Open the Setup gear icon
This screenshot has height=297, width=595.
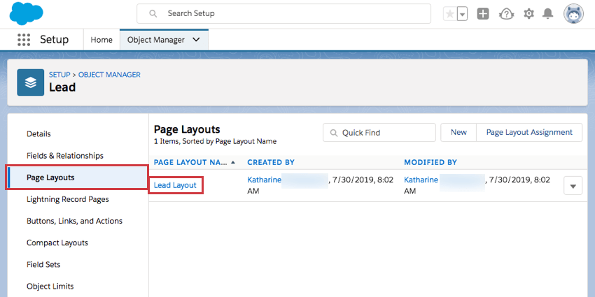pyautogui.click(x=528, y=14)
